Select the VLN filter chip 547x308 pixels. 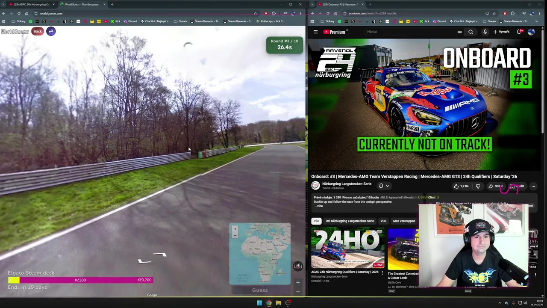383,221
